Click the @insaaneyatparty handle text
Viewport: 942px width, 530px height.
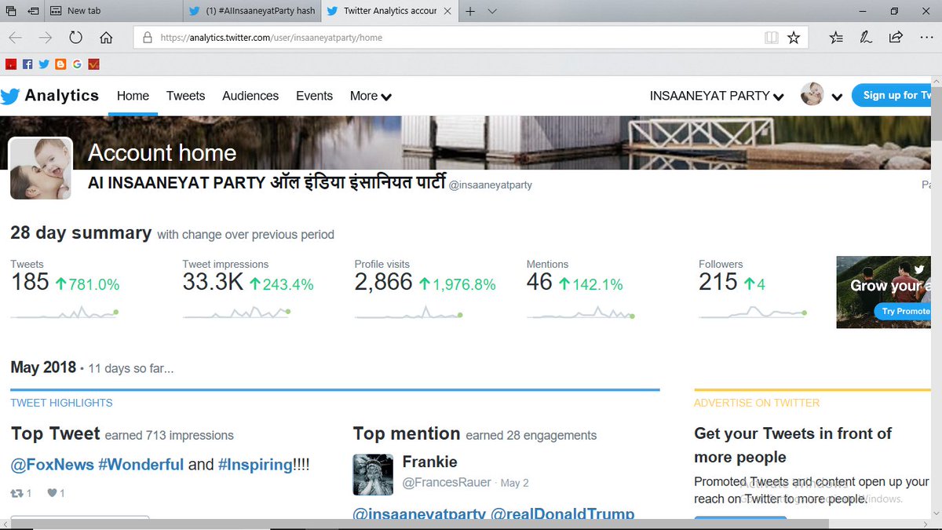pos(490,185)
